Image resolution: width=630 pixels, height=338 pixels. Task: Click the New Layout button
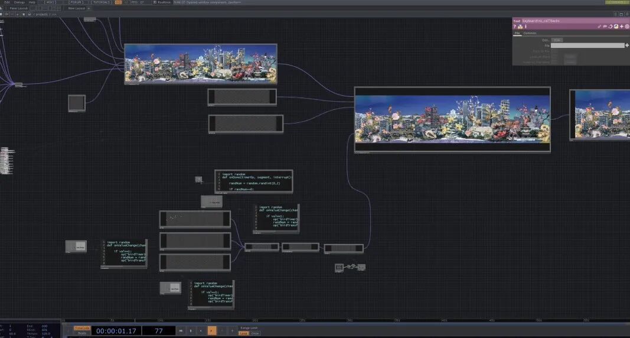pos(76,8)
